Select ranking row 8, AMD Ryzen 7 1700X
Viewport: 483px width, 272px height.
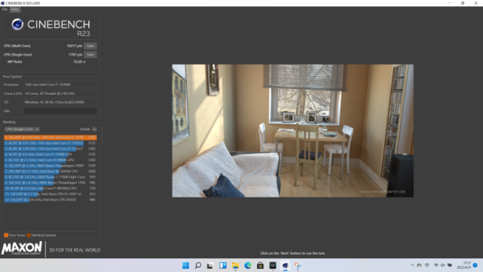click(x=50, y=177)
